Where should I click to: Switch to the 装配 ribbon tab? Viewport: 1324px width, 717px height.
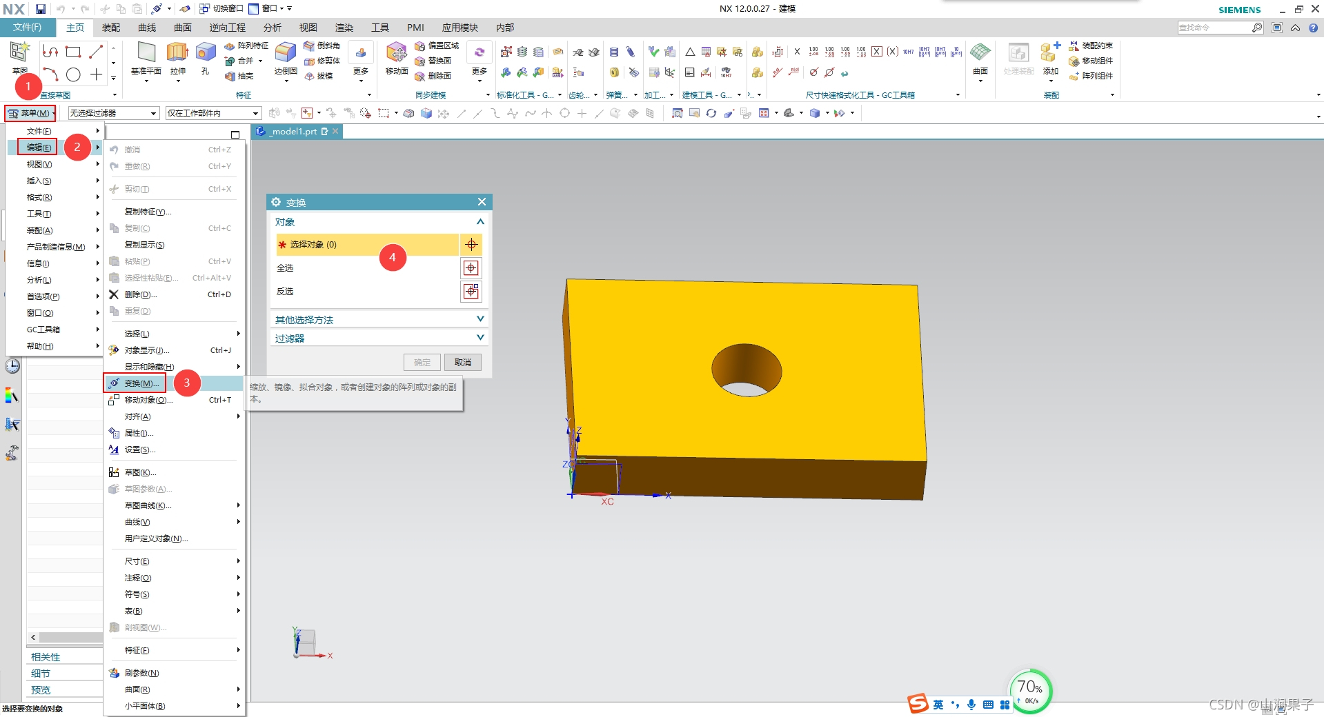click(x=111, y=28)
